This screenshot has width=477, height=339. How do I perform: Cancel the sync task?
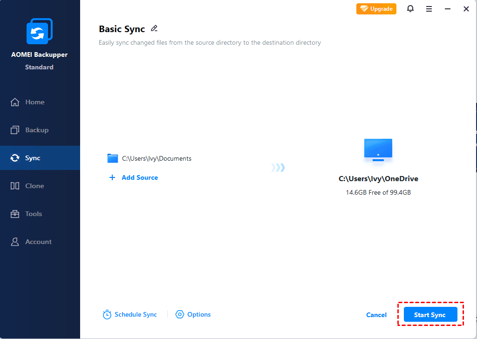click(x=376, y=314)
